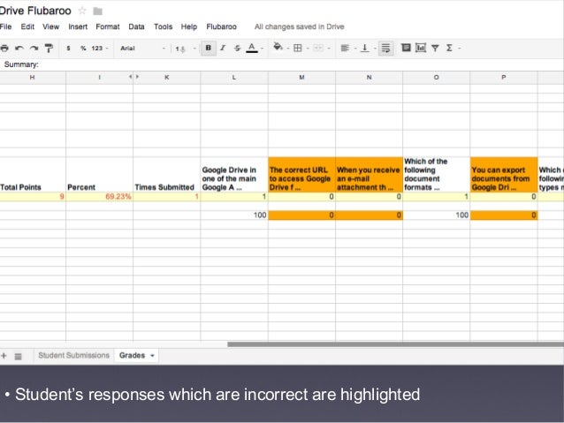
Task: Click the Insert comment icon
Action: pyautogui.click(x=406, y=48)
